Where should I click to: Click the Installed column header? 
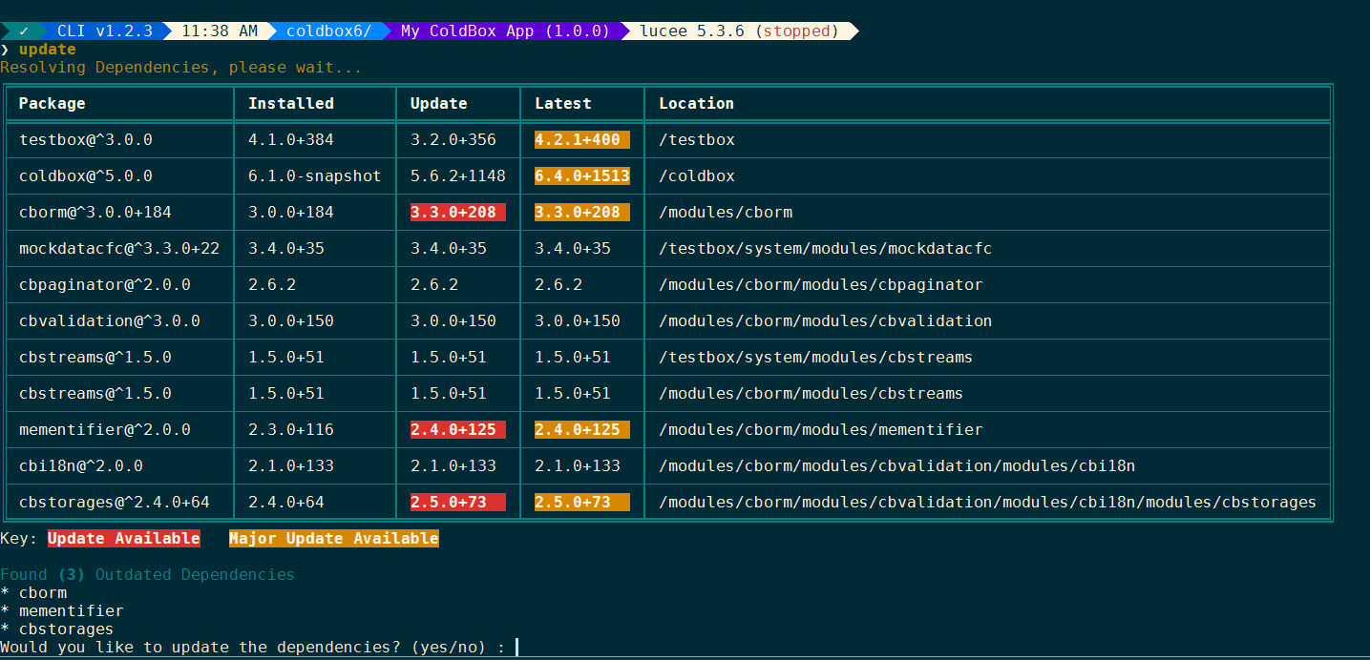click(291, 103)
